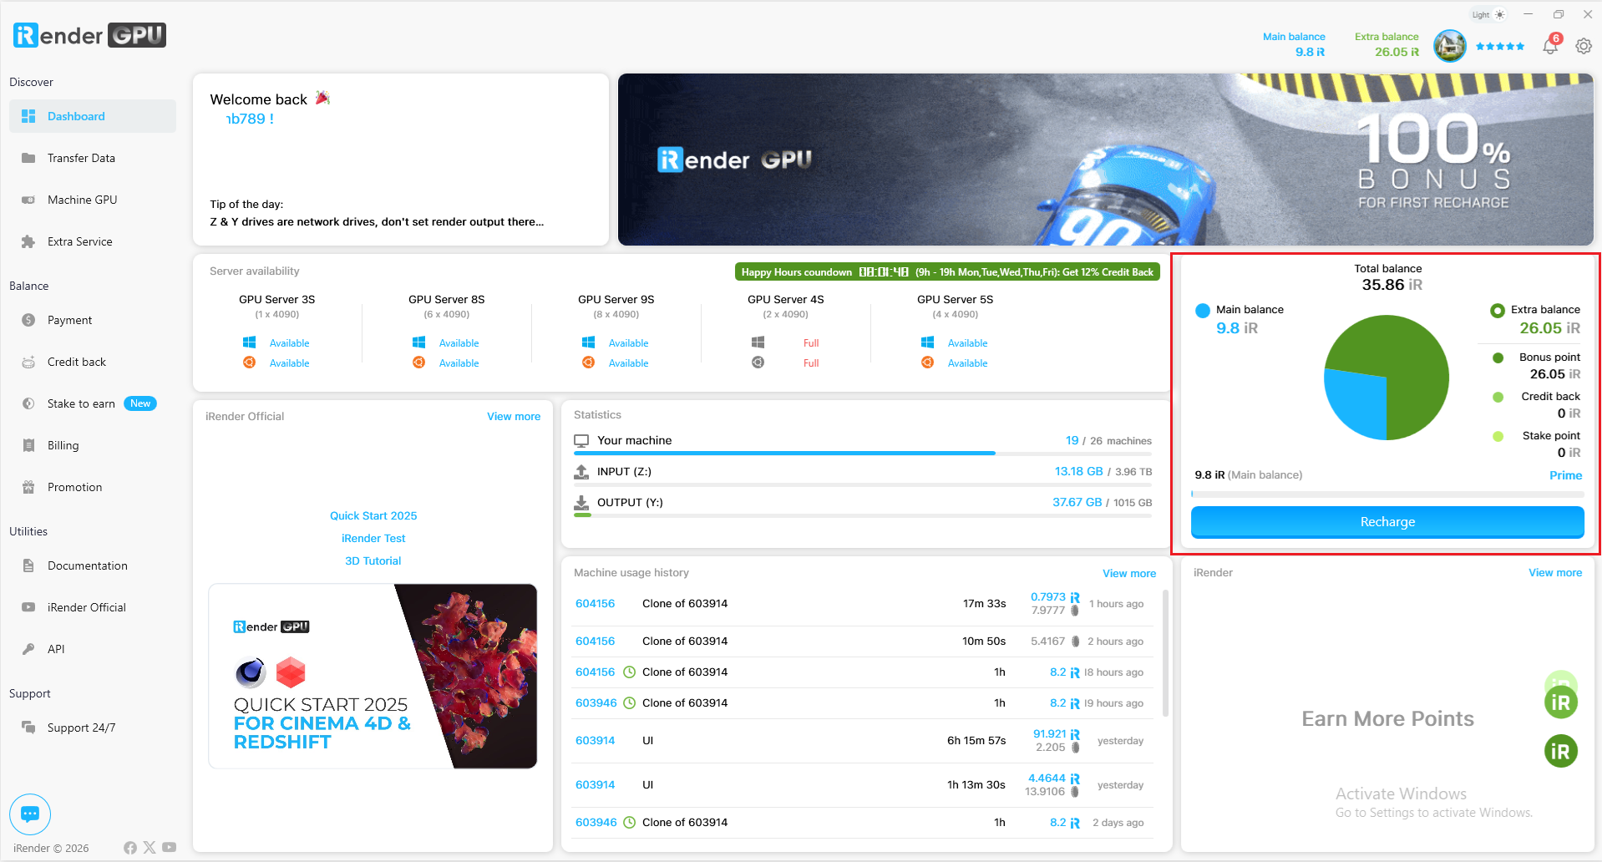Click the user profile avatar
This screenshot has width=1602, height=862.
pos(1449,46)
